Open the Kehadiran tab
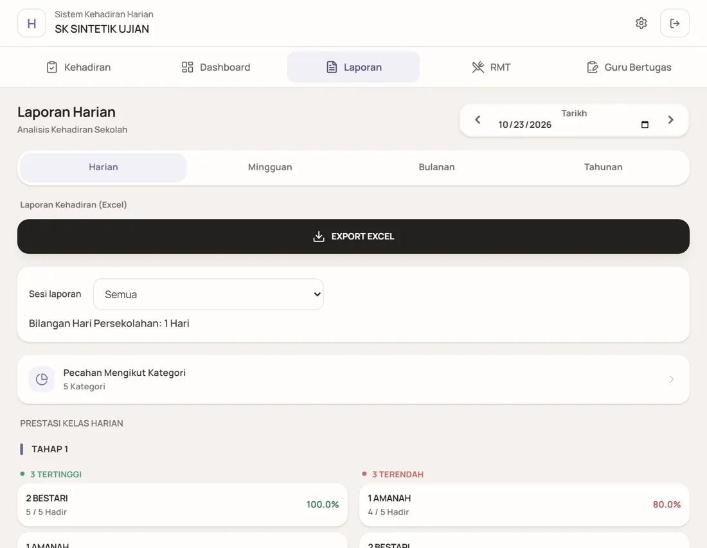 click(78, 67)
